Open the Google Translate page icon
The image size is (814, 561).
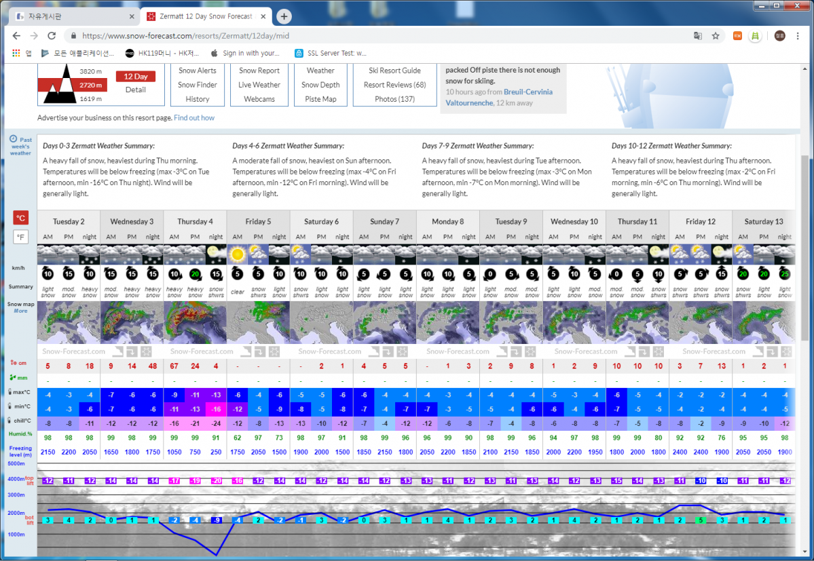(x=698, y=36)
